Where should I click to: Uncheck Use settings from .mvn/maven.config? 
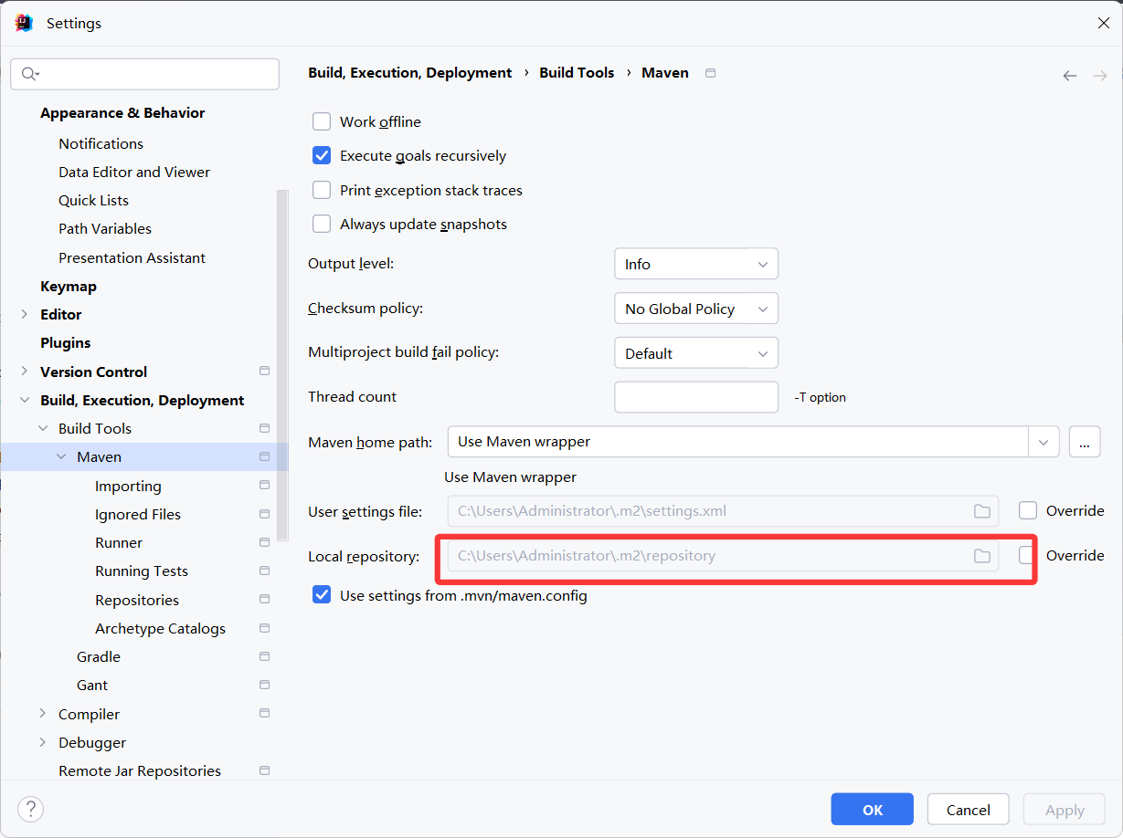(x=322, y=595)
